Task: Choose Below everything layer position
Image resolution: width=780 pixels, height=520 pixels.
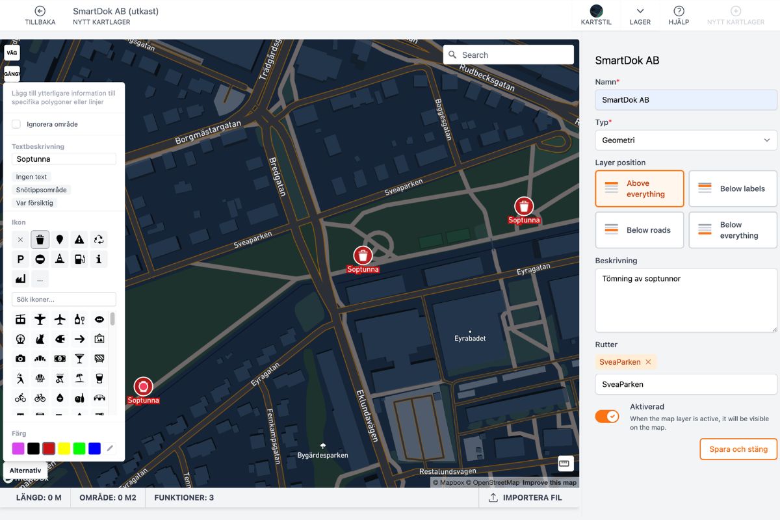Action: [x=733, y=230]
